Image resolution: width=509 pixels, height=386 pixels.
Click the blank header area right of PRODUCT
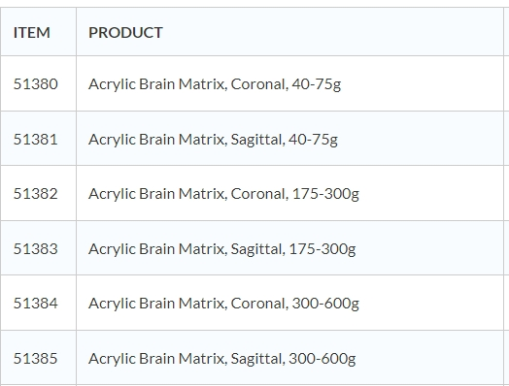point(333,32)
